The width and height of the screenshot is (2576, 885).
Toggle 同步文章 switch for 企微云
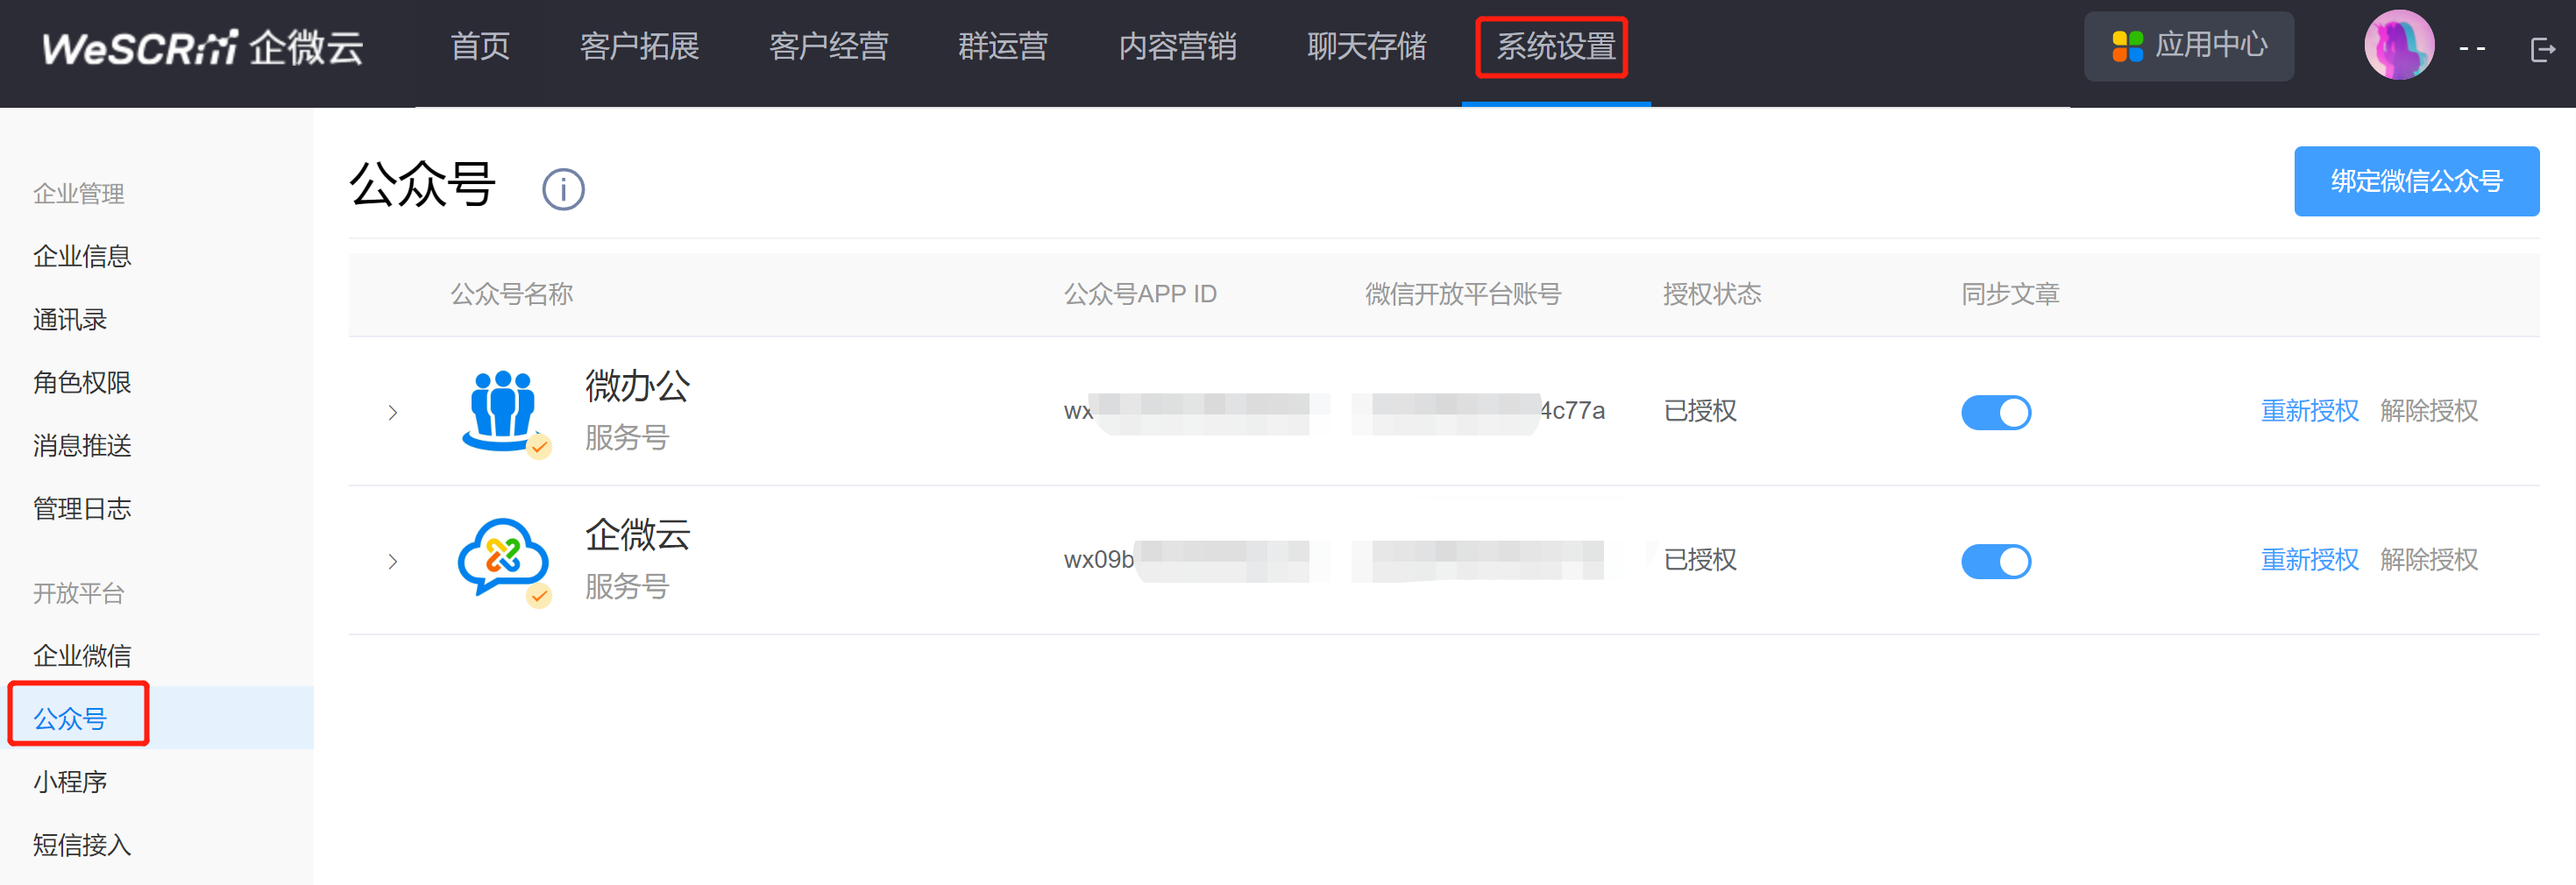[1995, 561]
